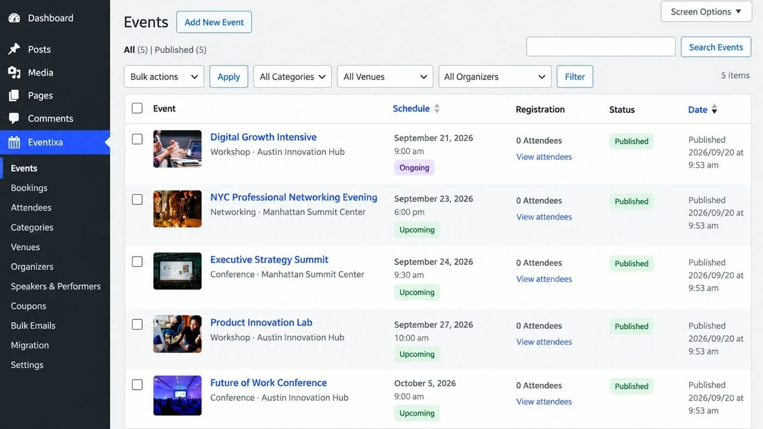
Task: Click the Search Events button
Action: (x=716, y=47)
